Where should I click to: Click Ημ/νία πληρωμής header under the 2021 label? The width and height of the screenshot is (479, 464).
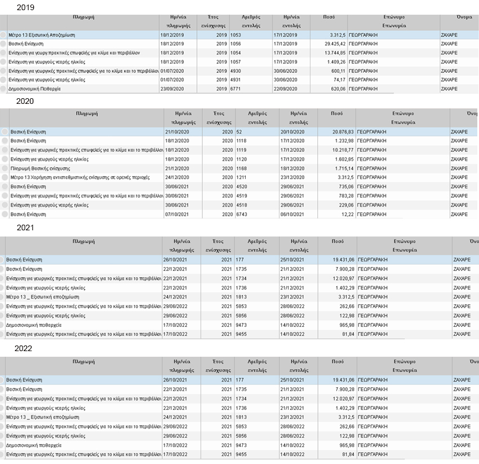[x=181, y=246]
